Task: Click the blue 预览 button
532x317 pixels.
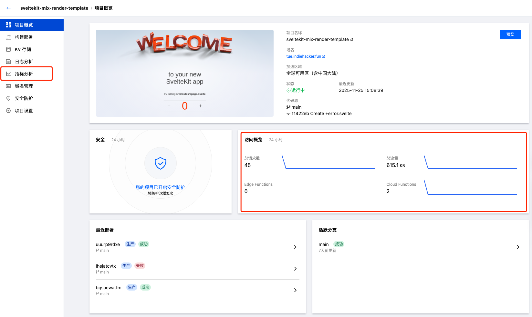Action: [510, 35]
